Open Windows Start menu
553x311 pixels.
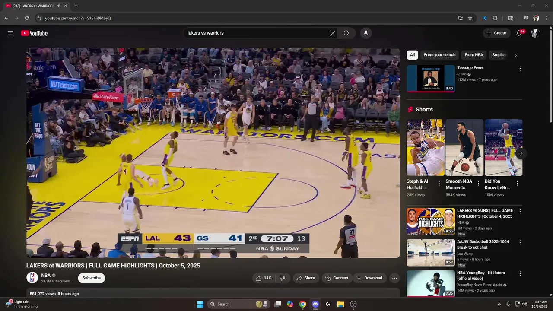point(200,304)
